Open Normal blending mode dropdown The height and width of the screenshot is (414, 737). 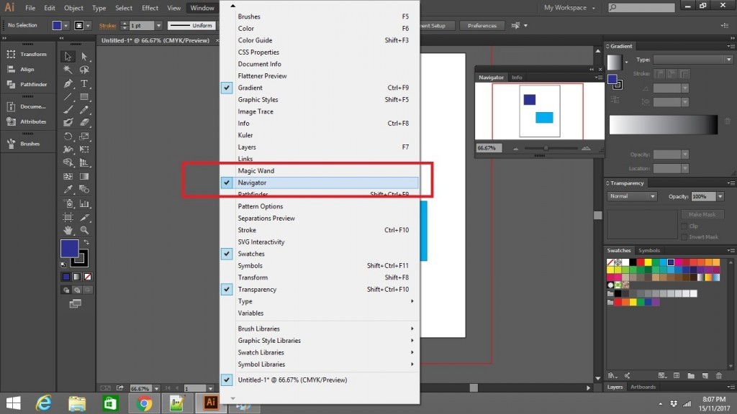632,196
